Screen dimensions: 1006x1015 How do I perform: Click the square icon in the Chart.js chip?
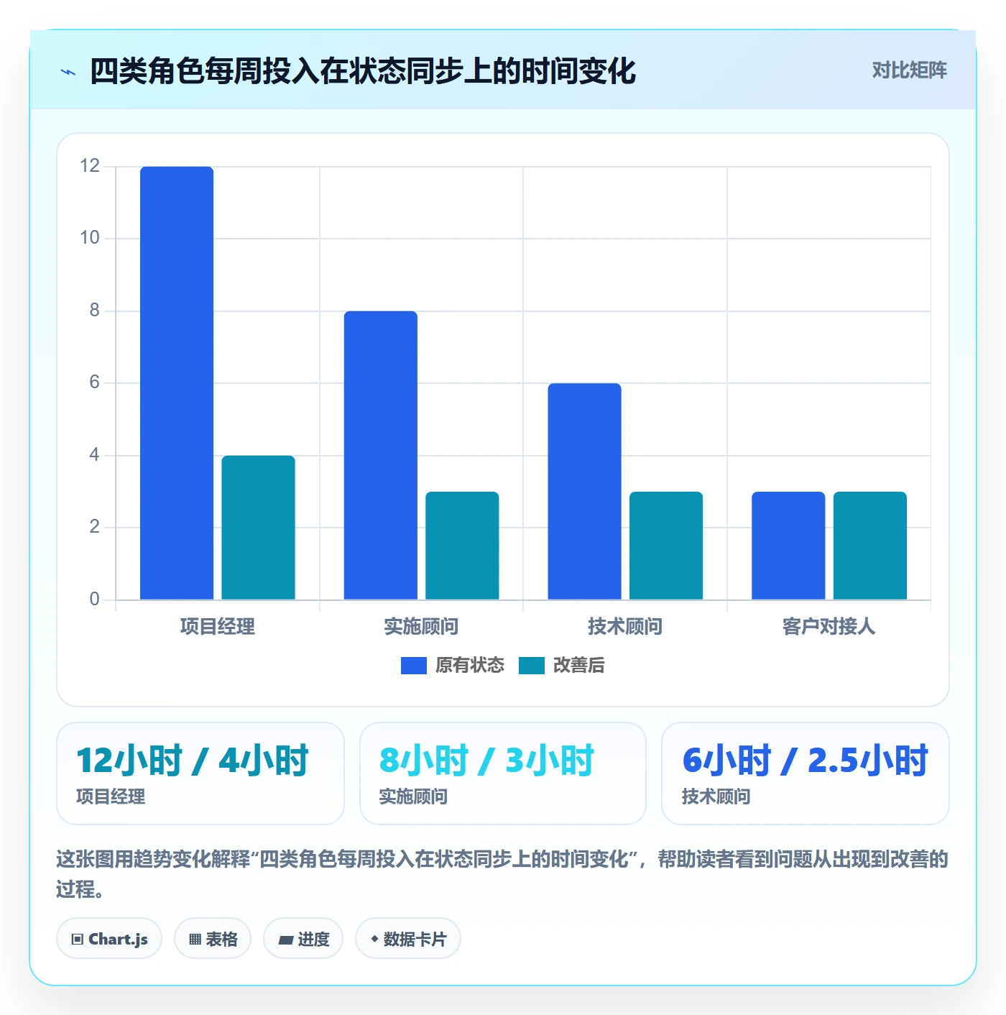point(78,940)
